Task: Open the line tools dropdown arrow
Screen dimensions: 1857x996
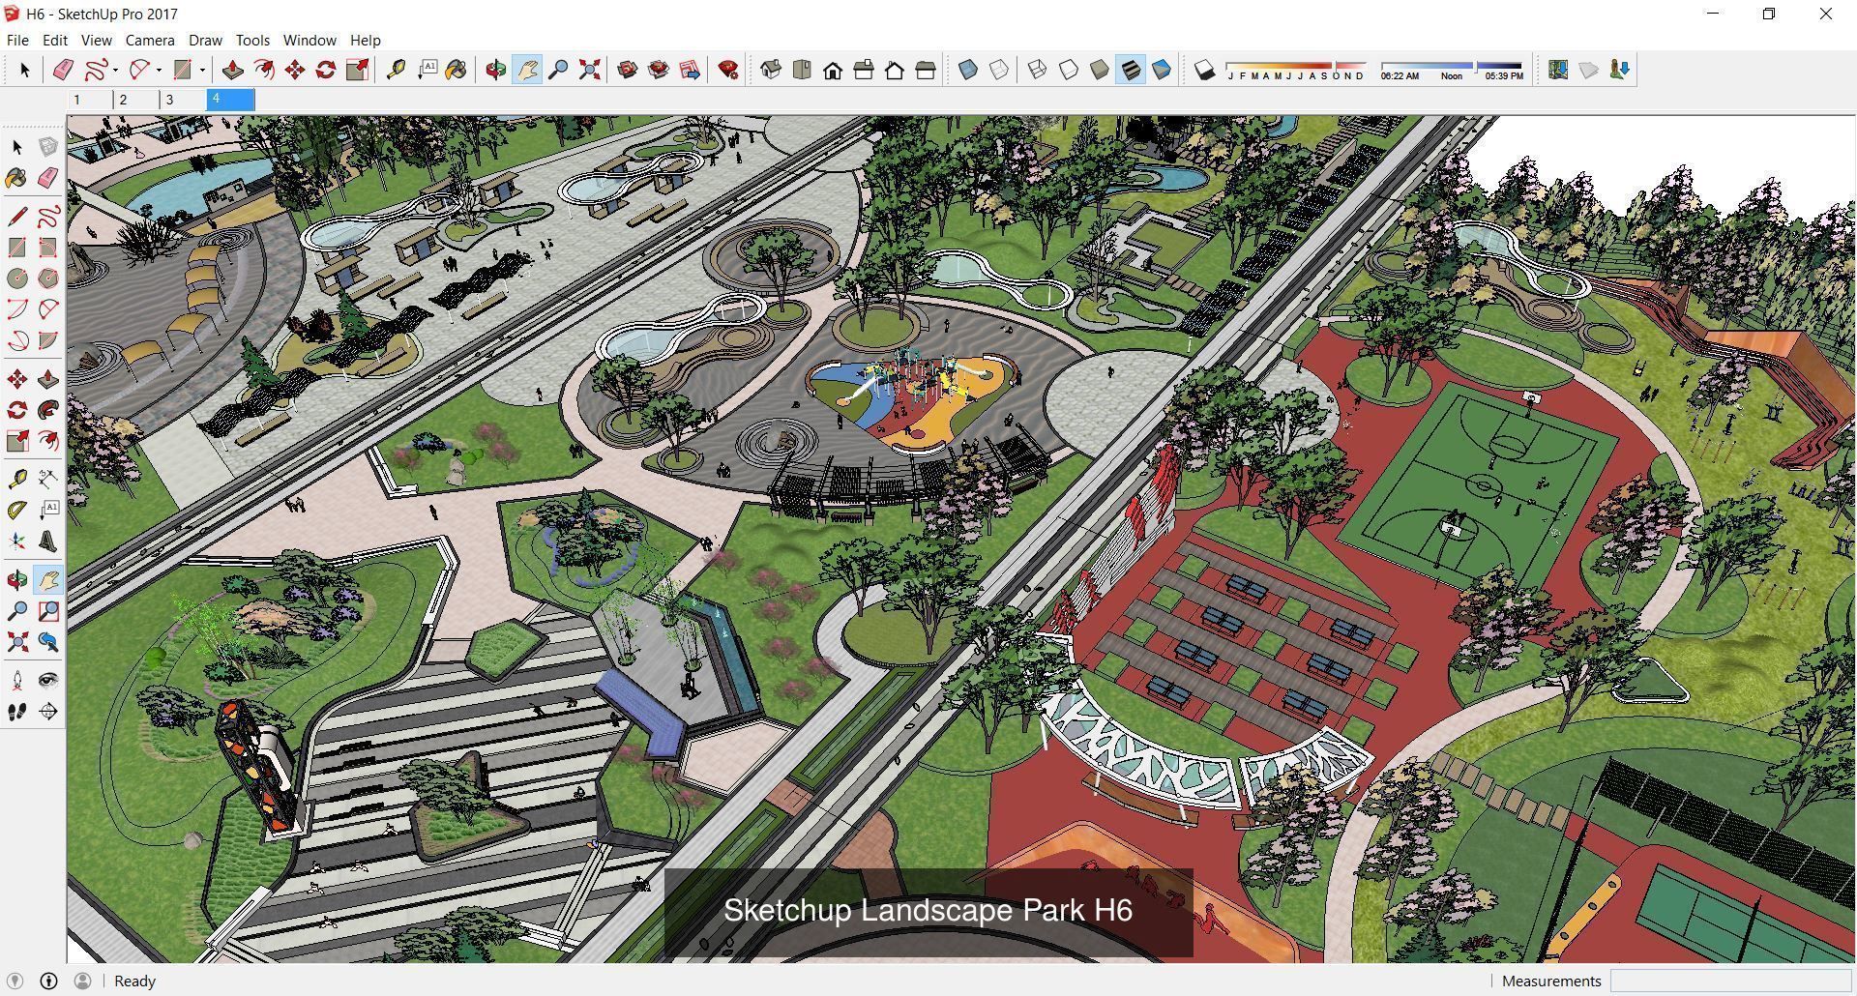Action: [x=115, y=70]
